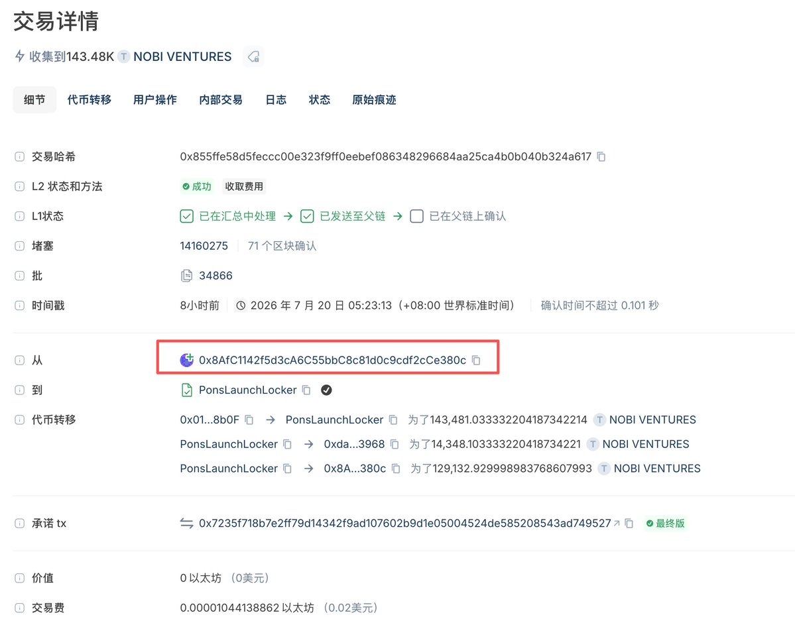Viewport: 795px width, 617px height.
Task: Open block number 14160275 link
Action: (x=204, y=246)
